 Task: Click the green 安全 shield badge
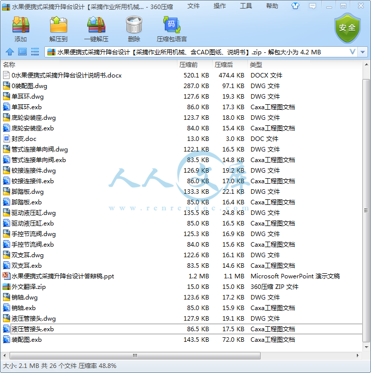(x=347, y=28)
